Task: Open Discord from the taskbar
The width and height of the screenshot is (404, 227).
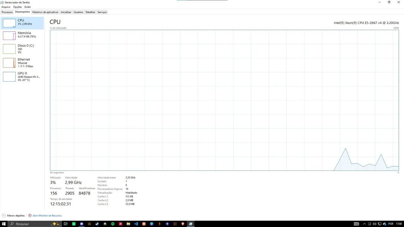Action: click(x=82, y=224)
